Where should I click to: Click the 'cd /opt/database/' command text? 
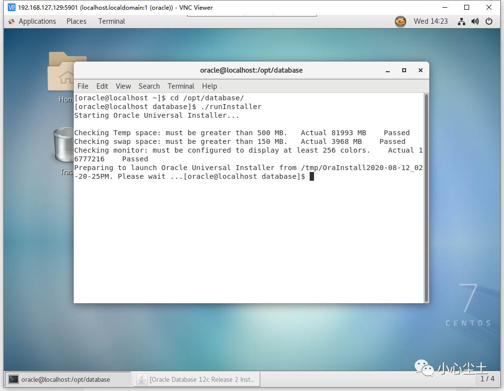coord(207,98)
